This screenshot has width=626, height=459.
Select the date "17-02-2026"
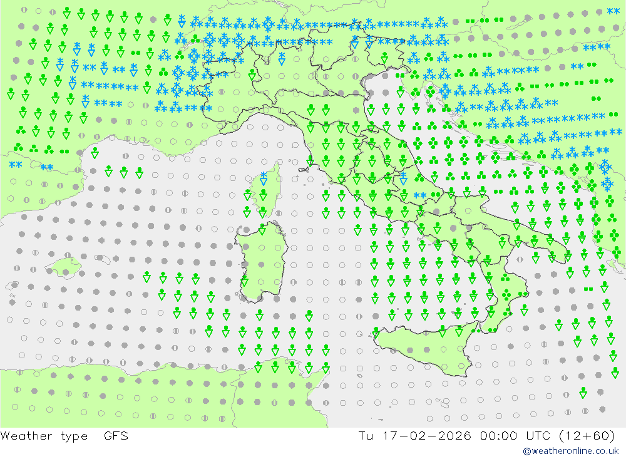427,435
